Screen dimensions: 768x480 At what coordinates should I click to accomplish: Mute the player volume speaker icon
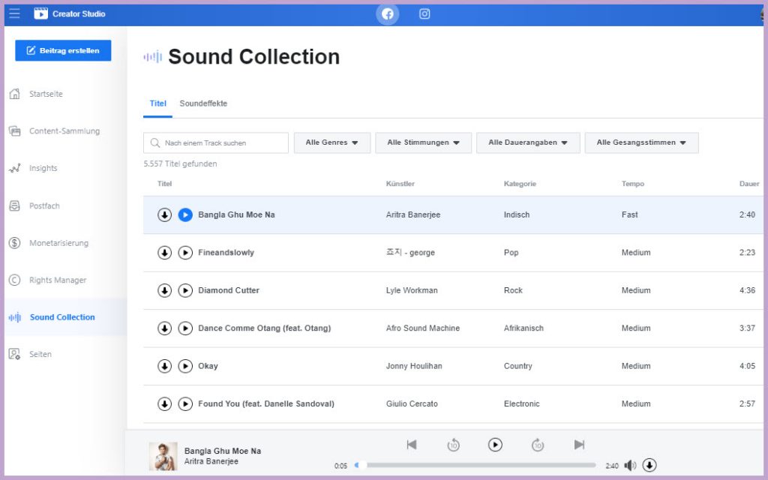click(630, 465)
